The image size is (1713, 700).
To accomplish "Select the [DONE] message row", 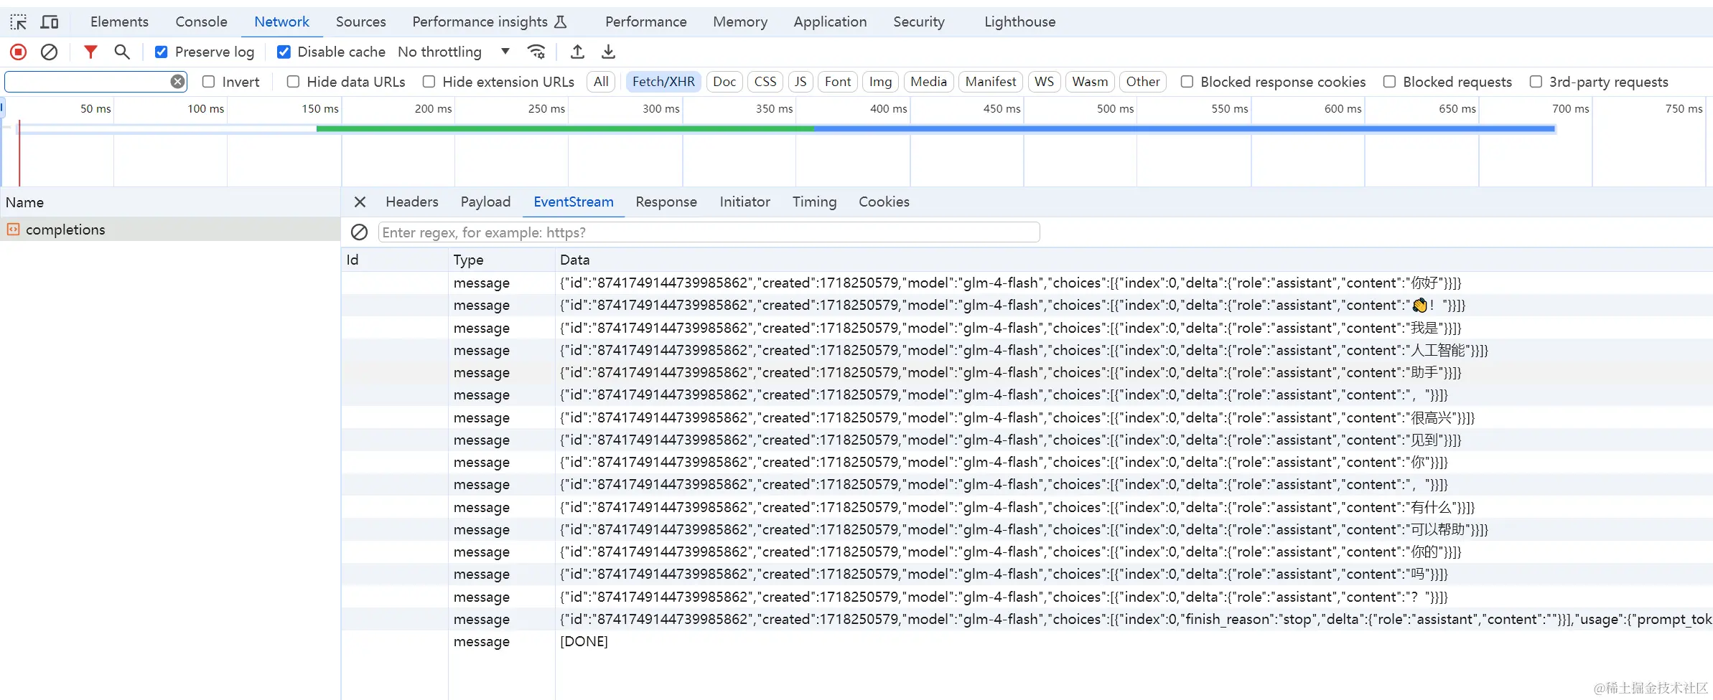I will 1027,642.
